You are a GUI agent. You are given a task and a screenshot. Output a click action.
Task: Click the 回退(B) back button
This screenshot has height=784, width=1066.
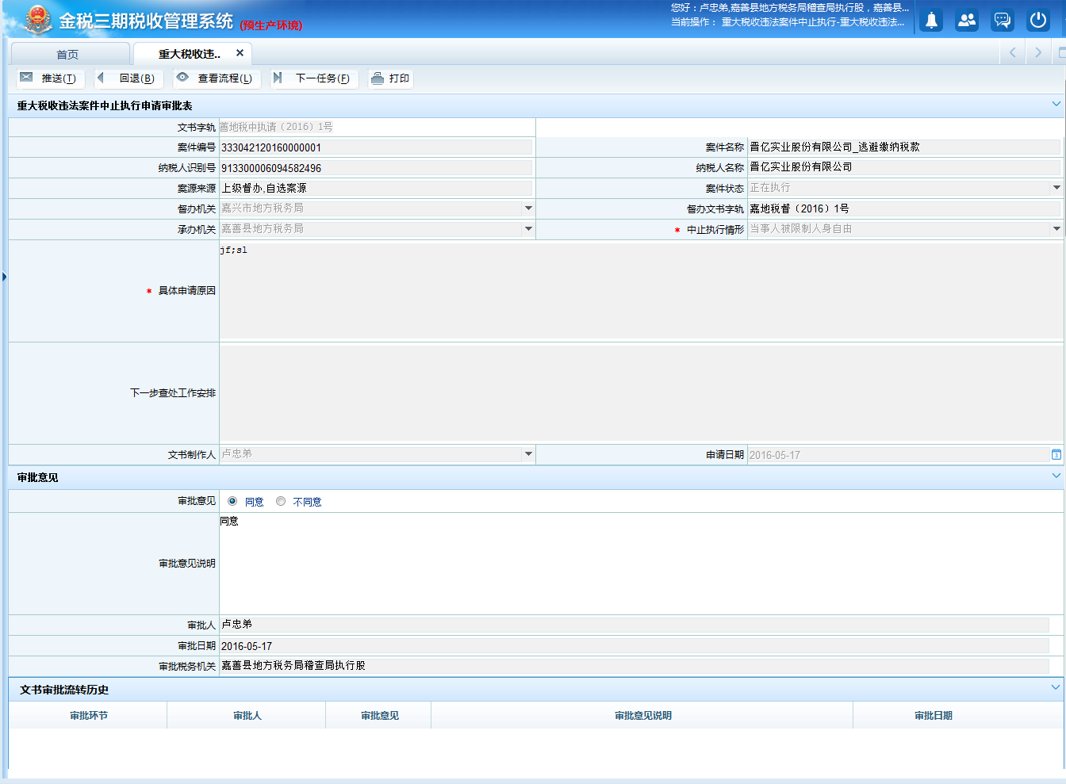[128, 78]
